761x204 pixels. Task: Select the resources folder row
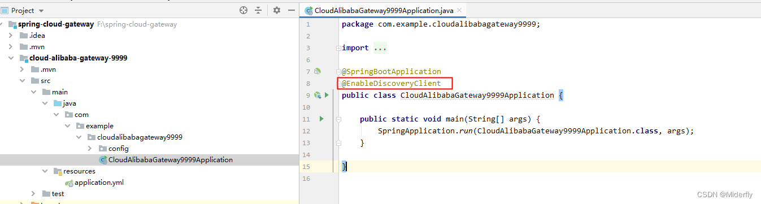point(79,171)
